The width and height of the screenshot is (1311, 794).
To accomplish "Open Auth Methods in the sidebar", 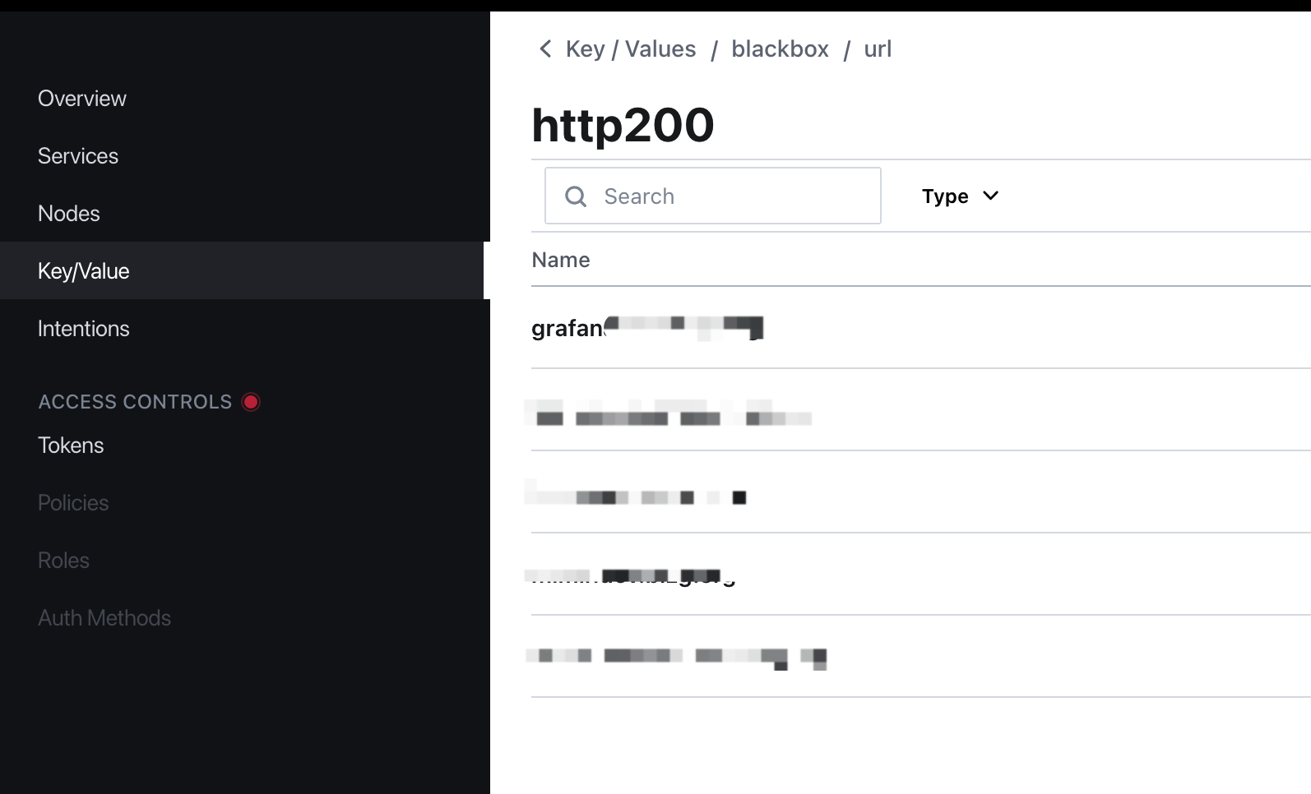I will tap(104, 618).
